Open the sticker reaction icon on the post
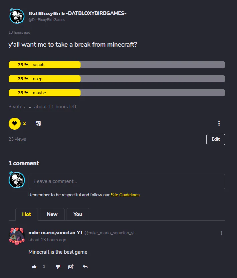 (38, 123)
